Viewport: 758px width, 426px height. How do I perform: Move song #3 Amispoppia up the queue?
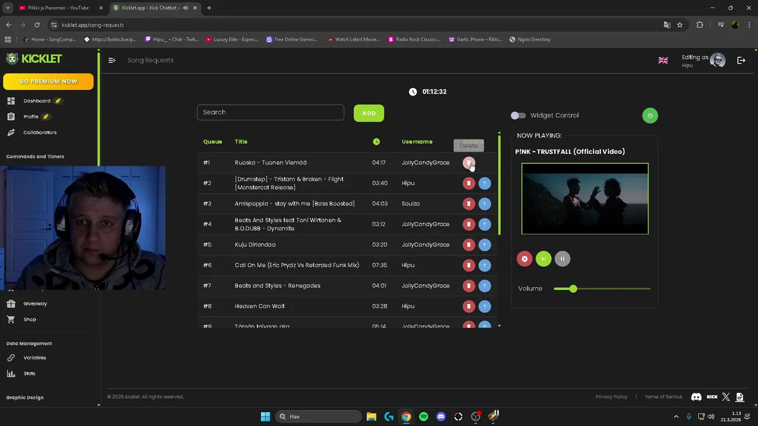[484, 204]
